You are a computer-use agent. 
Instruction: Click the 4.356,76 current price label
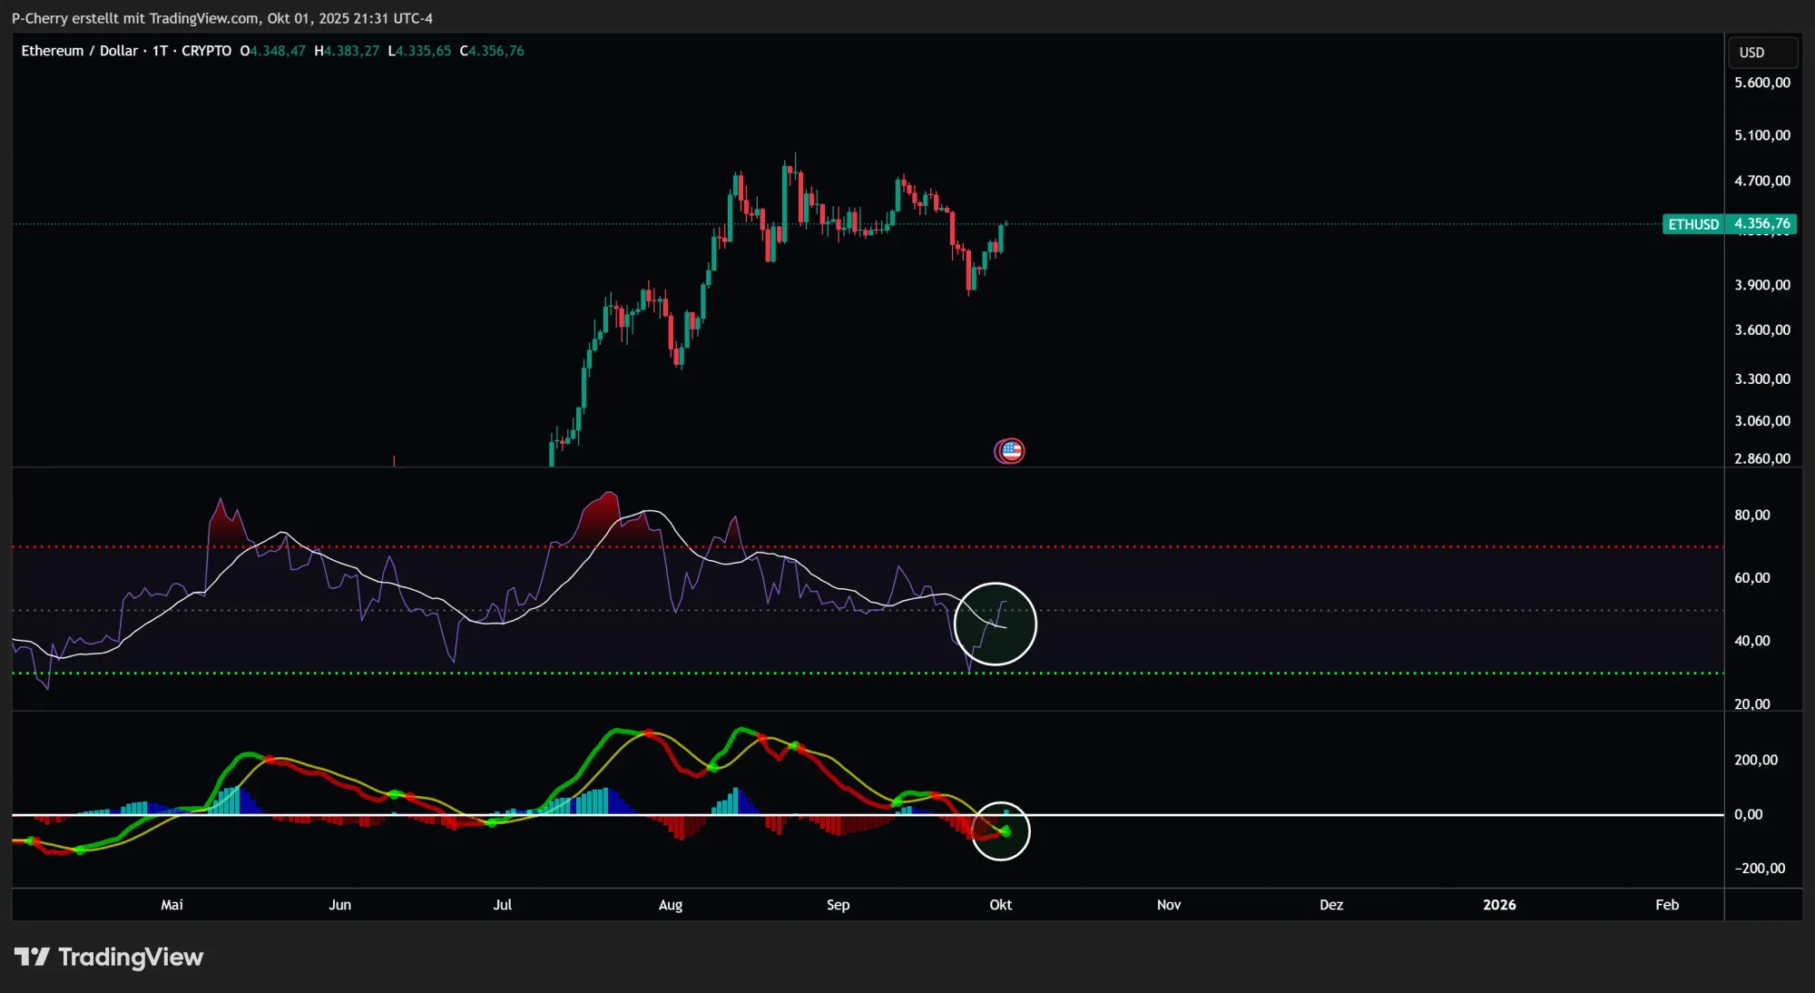click(1761, 223)
